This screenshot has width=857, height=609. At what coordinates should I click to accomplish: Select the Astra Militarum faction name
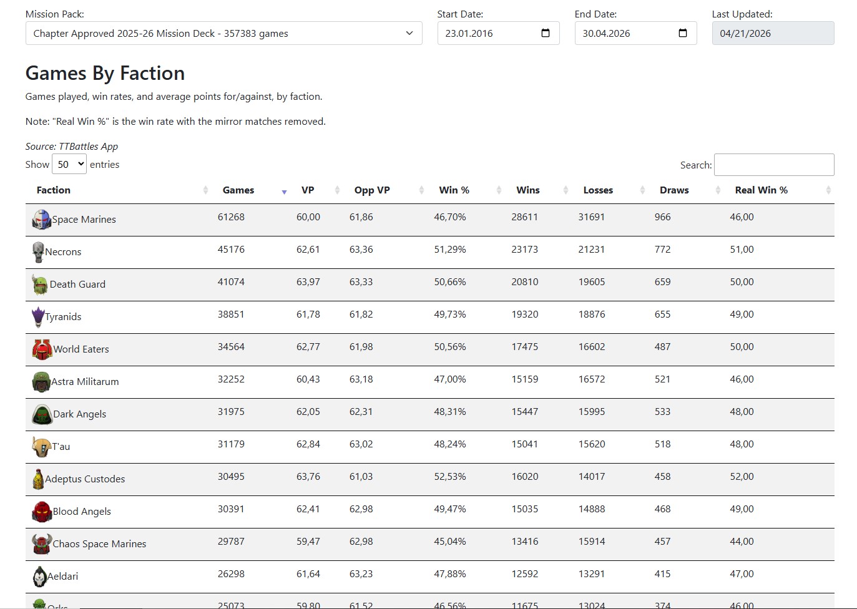tap(85, 382)
